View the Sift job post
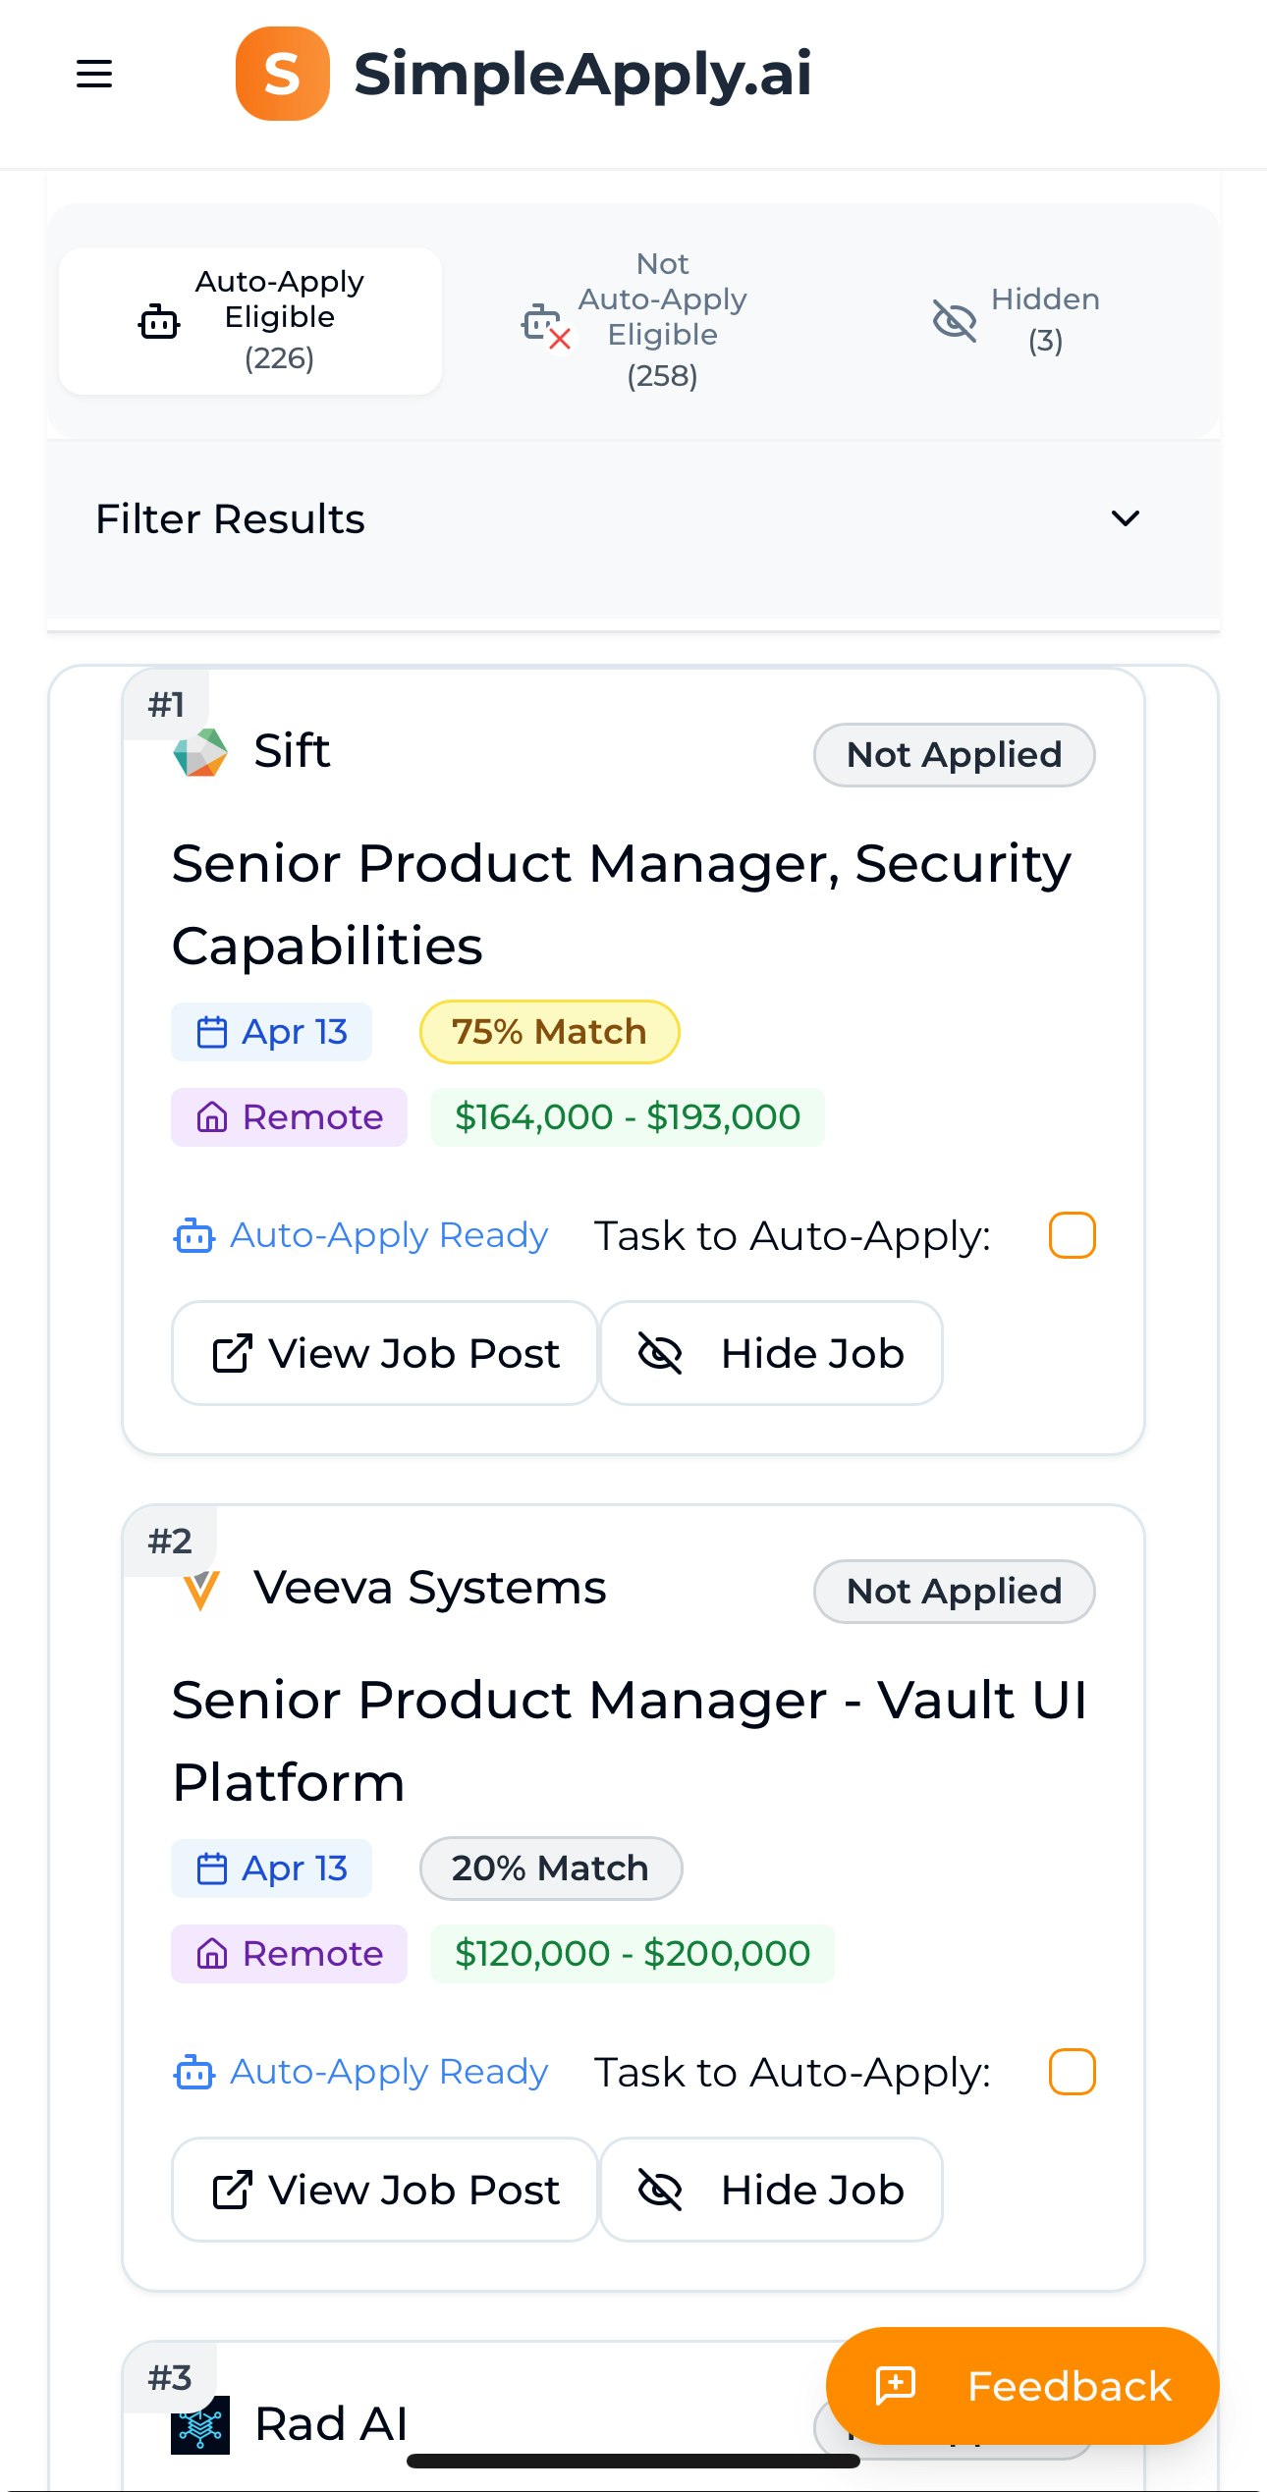 point(385,1353)
